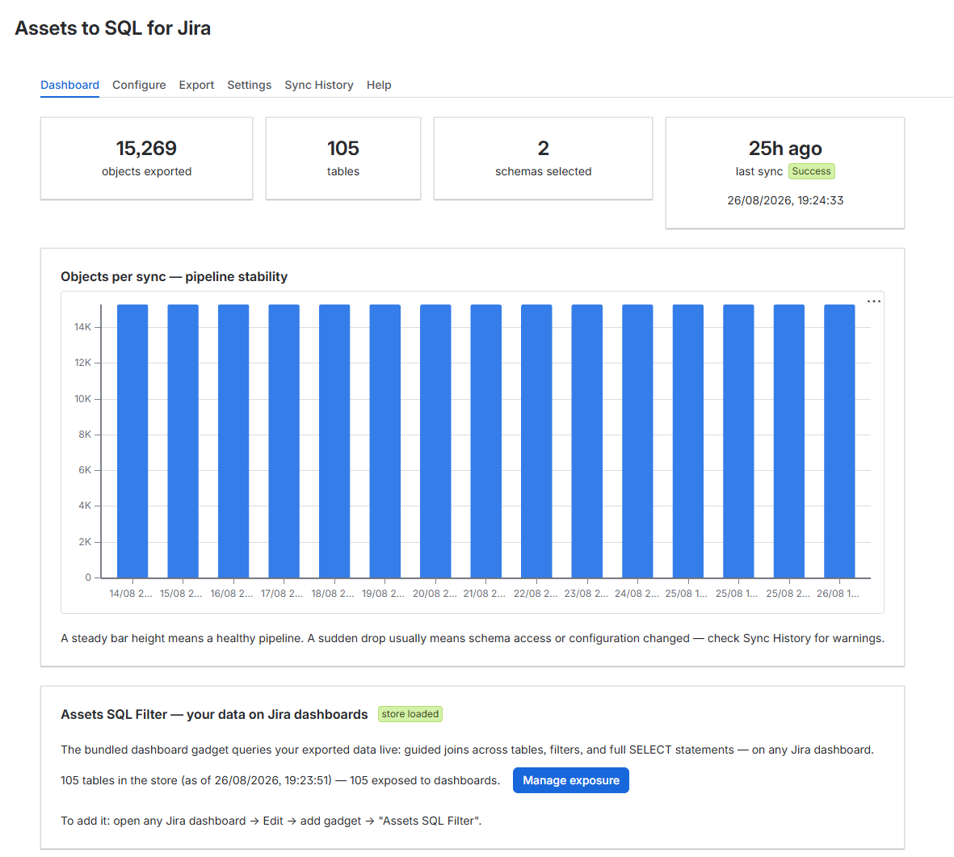Click the 8K y-axis label
This screenshot has width=954, height=857.
tap(85, 435)
